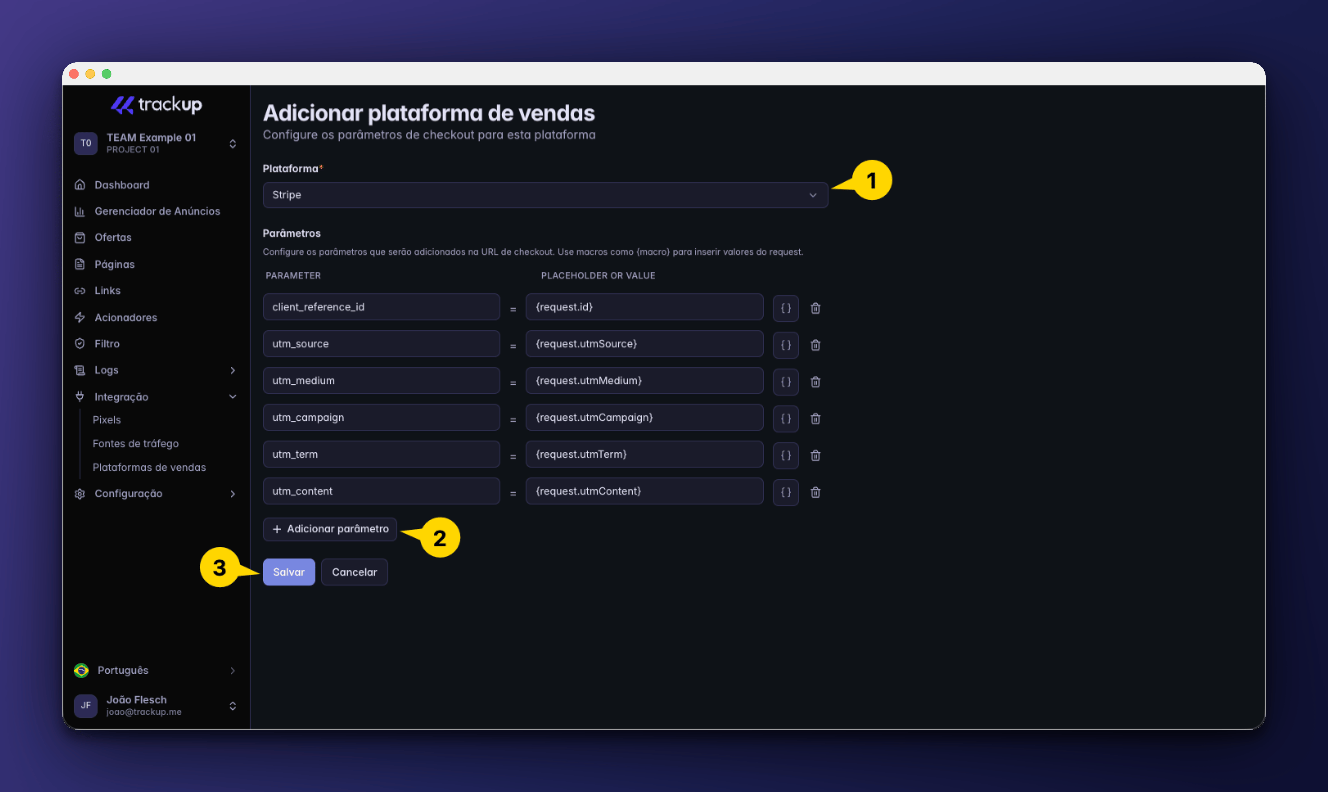Click the Salvar button

point(289,572)
